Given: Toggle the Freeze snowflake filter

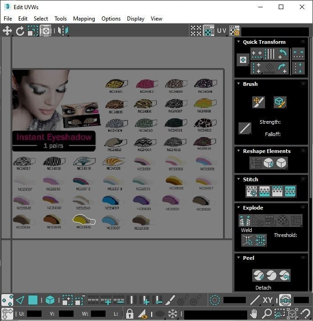Looking at the screenshot, I should pyautogui.click(x=173, y=313).
